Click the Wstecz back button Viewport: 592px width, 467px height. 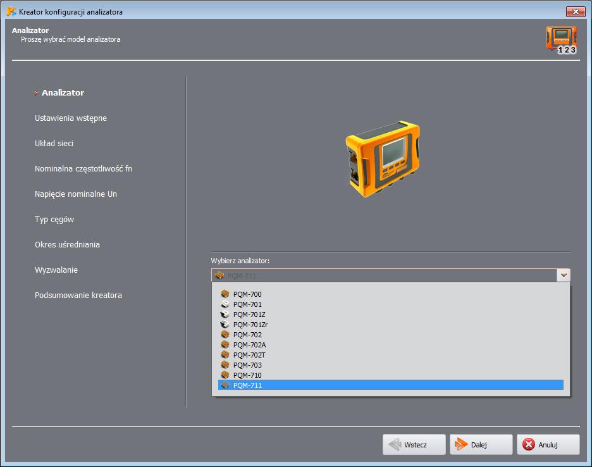pos(414,444)
